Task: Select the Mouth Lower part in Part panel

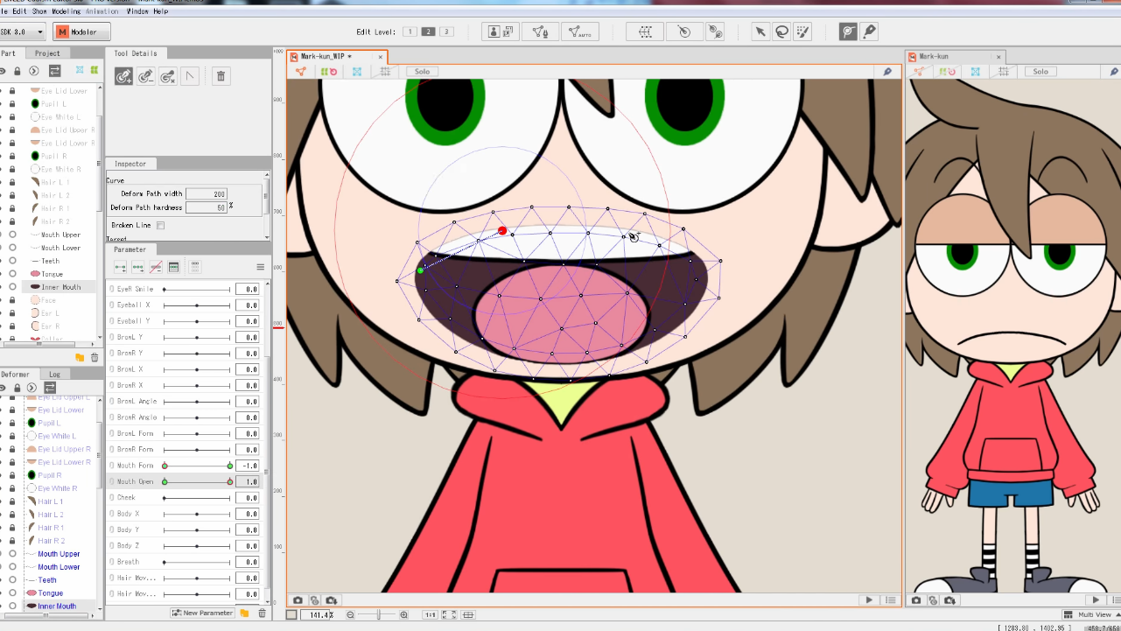Action: tap(60, 248)
